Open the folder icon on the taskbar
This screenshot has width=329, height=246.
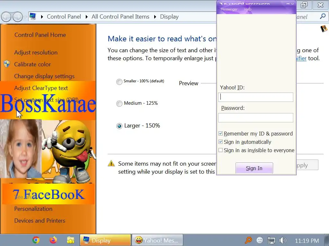[x=70, y=240]
